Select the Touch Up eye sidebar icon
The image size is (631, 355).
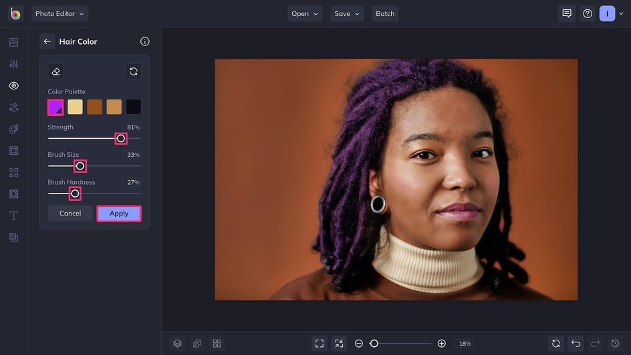click(13, 85)
